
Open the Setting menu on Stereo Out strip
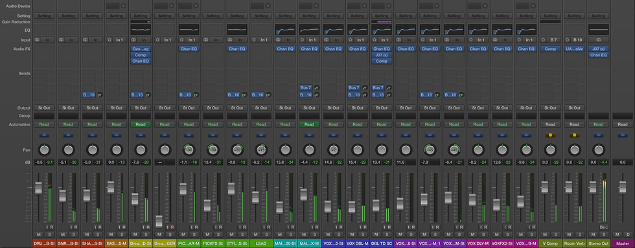point(598,16)
